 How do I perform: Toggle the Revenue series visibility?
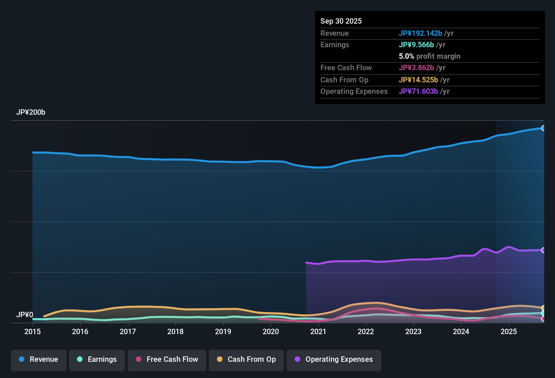pos(38,359)
